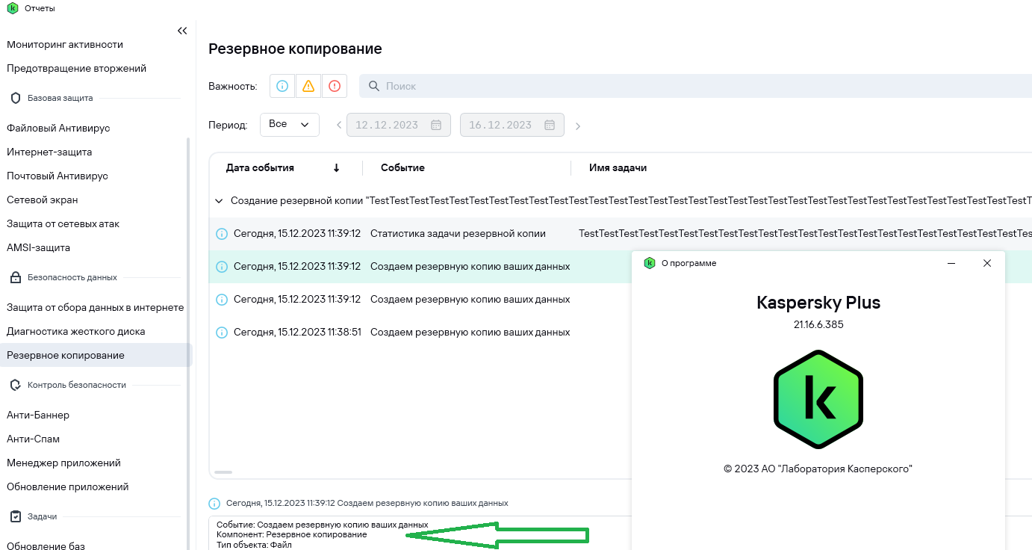Select the event dated 15.12.2023 11:38:51
The image size is (1032, 550).
pos(420,333)
